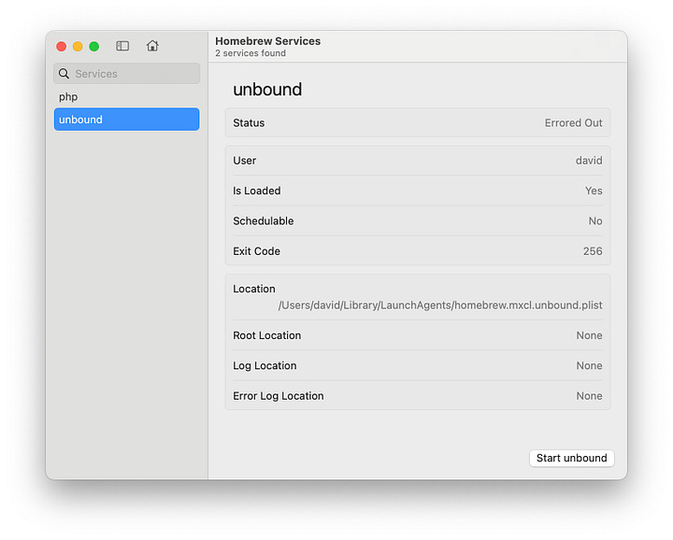Click the Error Log Location label
The height and width of the screenshot is (540, 673).
279,396
